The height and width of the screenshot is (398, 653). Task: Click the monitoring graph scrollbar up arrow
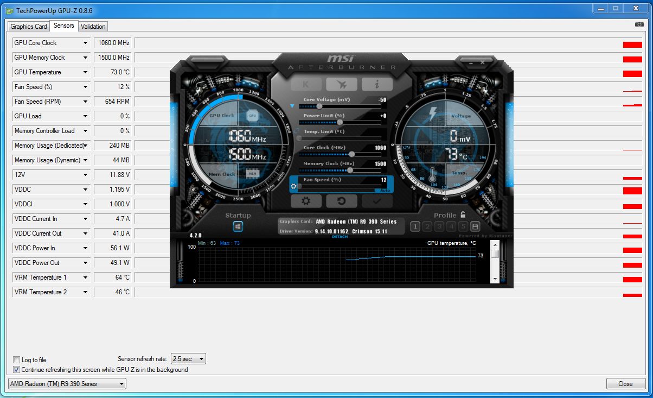point(495,245)
